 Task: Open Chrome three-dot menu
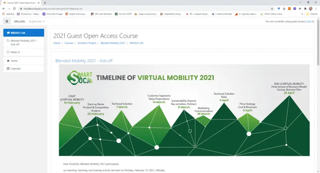pyautogui.click(x=316, y=8)
